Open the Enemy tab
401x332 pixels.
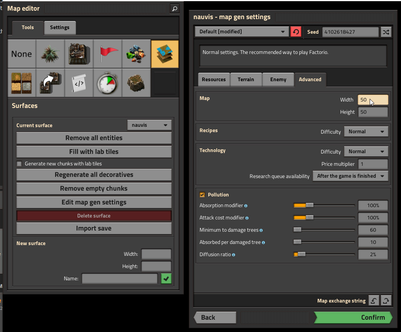[278, 79]
